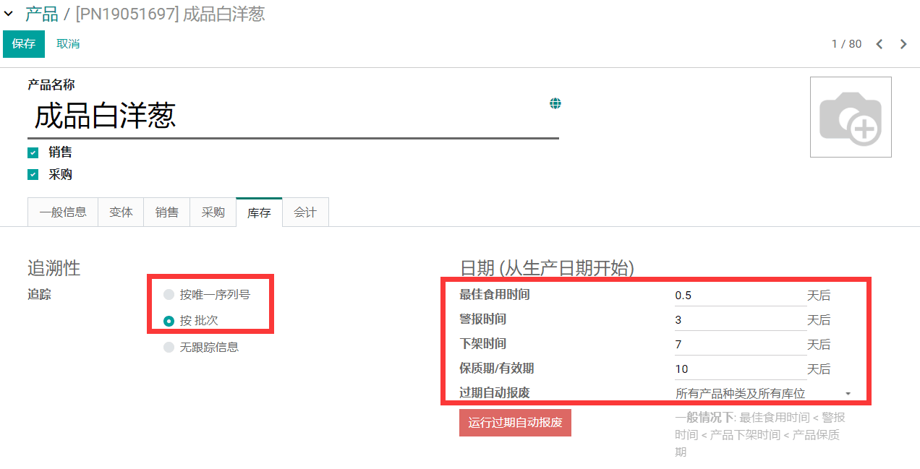Open the 变体 tab
This screenshot has height=469, width=920.
[x=121, y=212]
